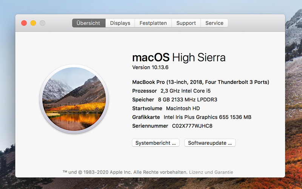Open the Lizenz und Garantie link

[211, 172]
